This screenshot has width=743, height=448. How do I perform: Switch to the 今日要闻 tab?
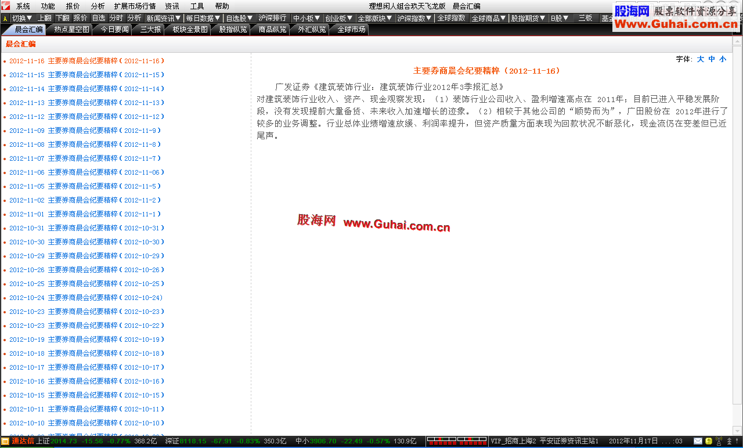point(114,29)
